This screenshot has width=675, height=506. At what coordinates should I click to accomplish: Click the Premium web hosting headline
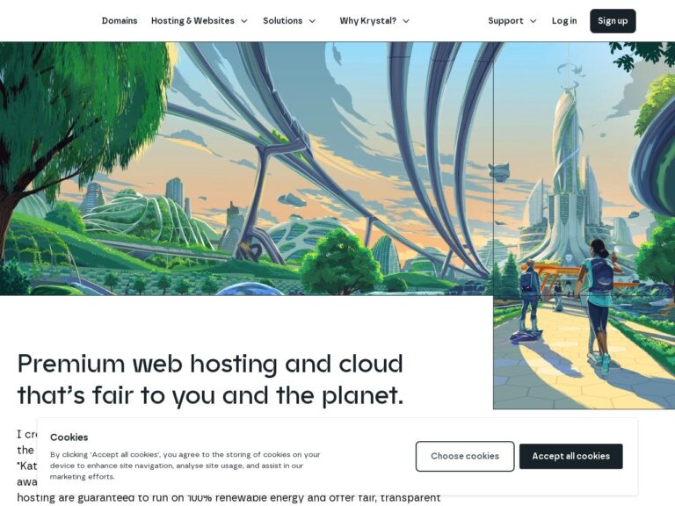pos(210,379)
